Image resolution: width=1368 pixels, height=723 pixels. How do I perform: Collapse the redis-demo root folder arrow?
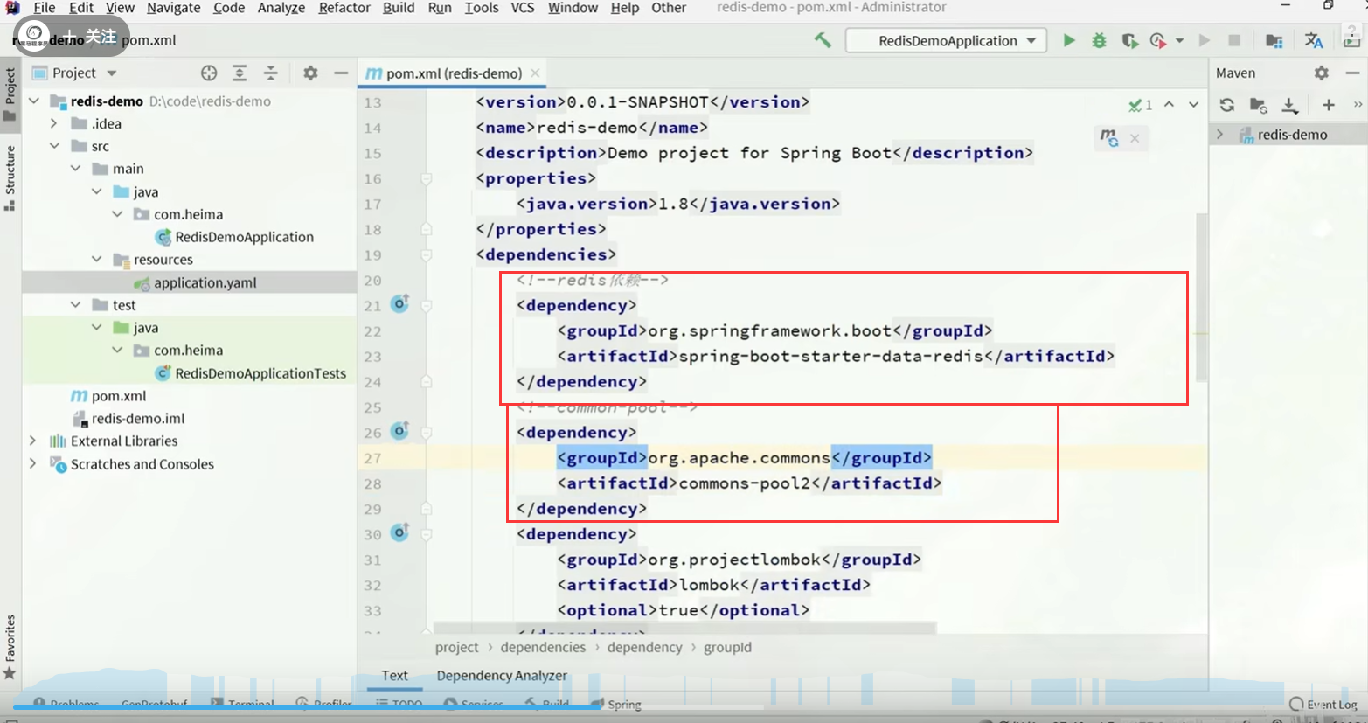(x=34, y=101)
